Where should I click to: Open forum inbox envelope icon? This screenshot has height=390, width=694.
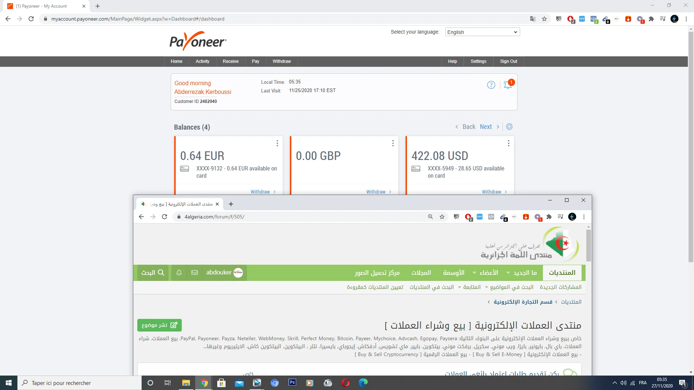(x=194, y=273)
